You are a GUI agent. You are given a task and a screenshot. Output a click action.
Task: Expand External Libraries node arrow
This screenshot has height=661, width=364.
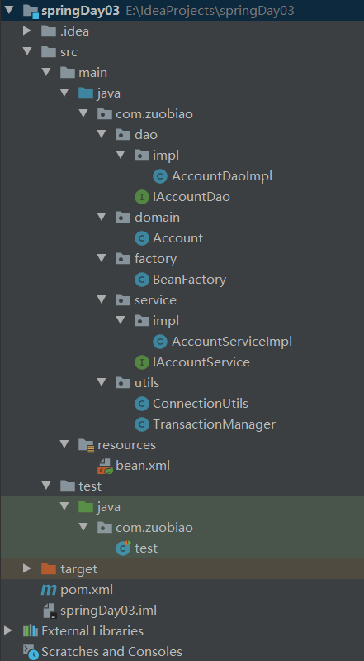(x=7, y=630)
